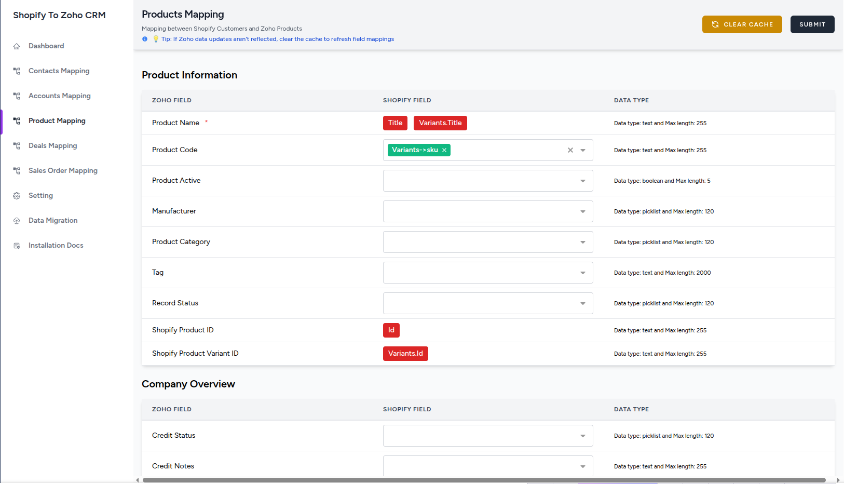Screen dimensions: 844x484
Task: Open the Record Status dropdown arrow
Action: [582, 303]
